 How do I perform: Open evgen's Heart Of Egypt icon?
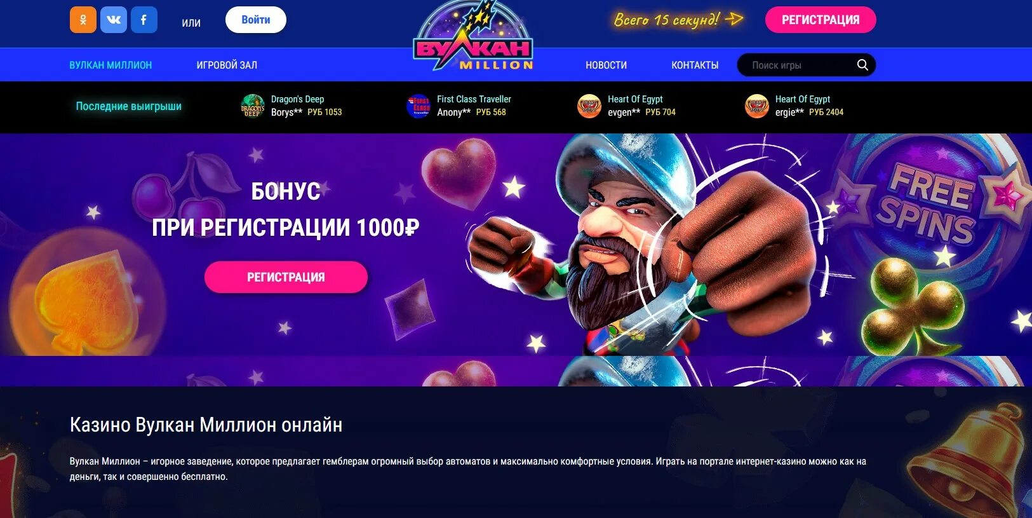coord(589,106)
